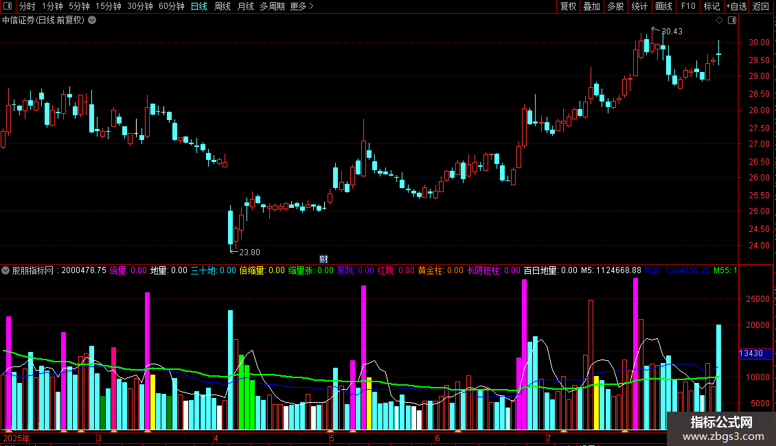Click the 百日地量 indicator value label

click(550, 270)
